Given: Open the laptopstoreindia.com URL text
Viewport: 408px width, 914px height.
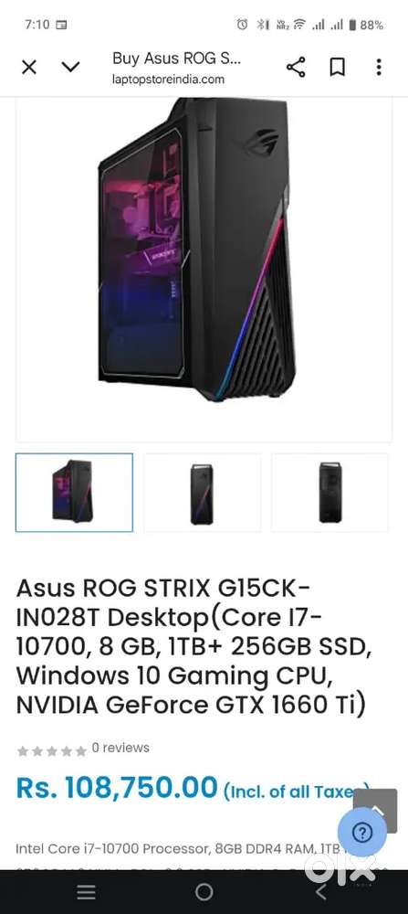Looking at the screenshot, I should (168, 80).
